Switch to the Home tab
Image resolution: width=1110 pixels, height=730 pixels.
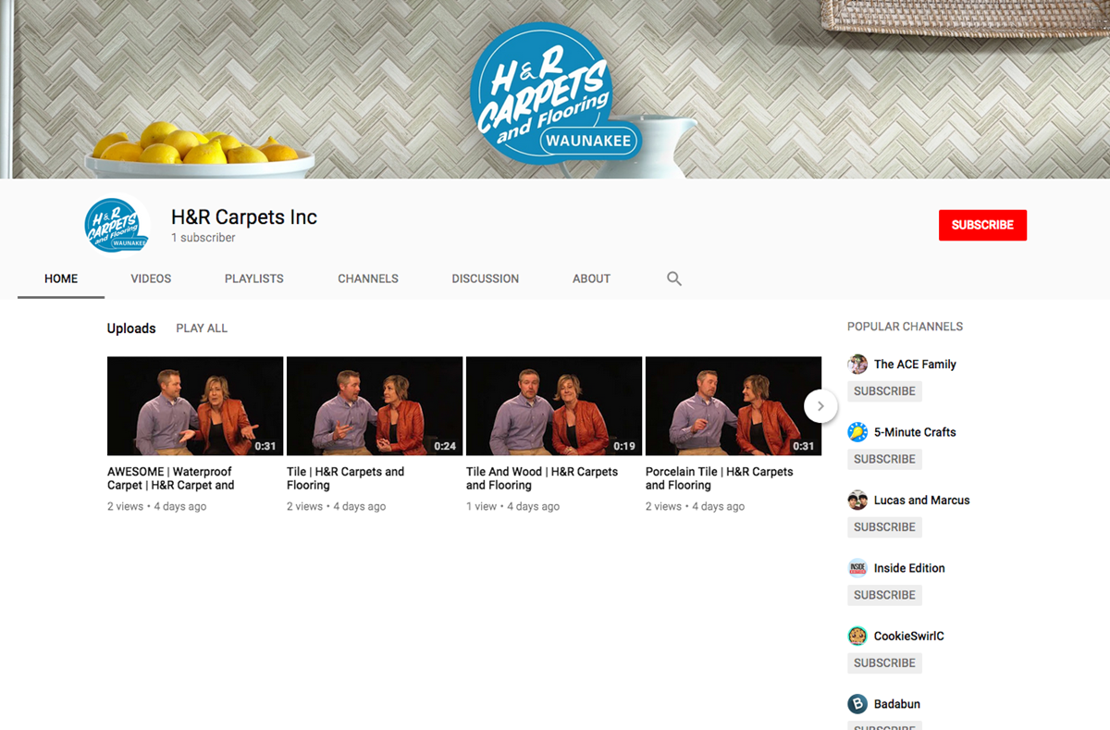61,278
